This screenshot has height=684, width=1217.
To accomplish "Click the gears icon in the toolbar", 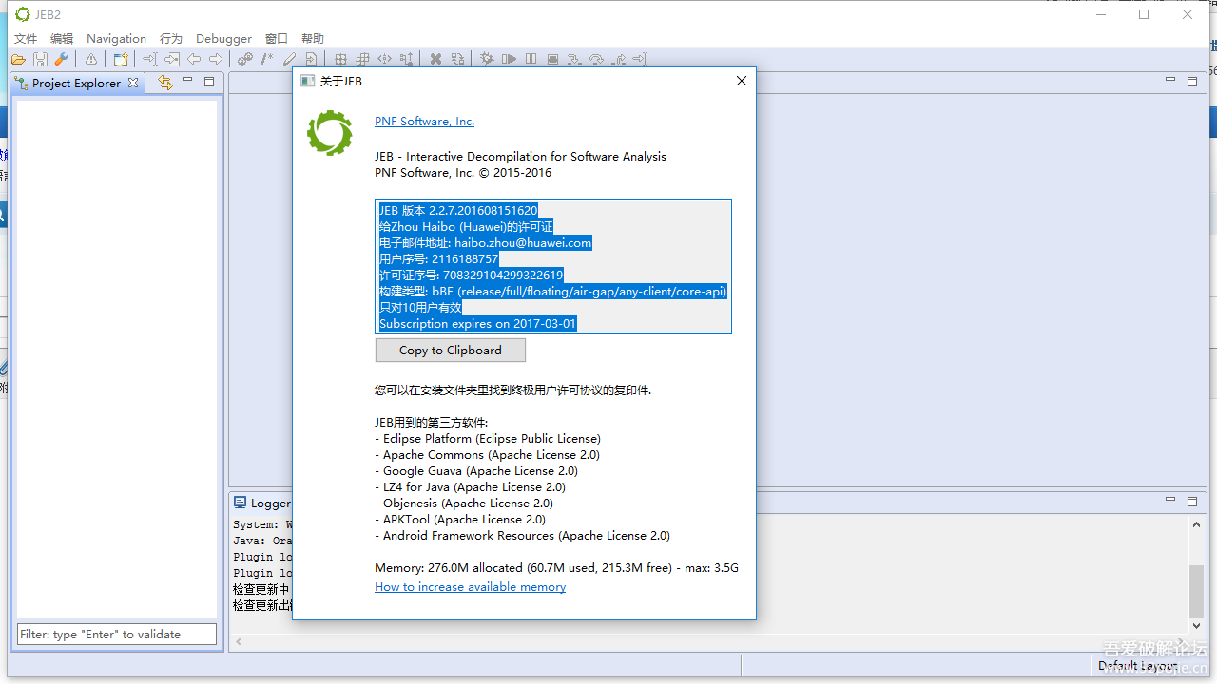I will click(x=245, y=60).
